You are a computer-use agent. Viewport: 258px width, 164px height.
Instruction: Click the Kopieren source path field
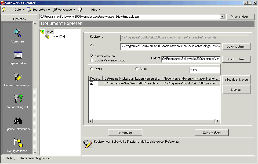[184, 38]
